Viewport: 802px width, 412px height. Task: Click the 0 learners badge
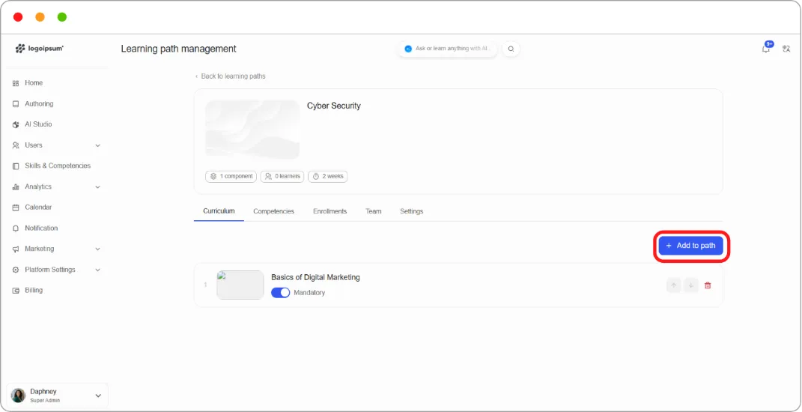(x=282, y=176)
